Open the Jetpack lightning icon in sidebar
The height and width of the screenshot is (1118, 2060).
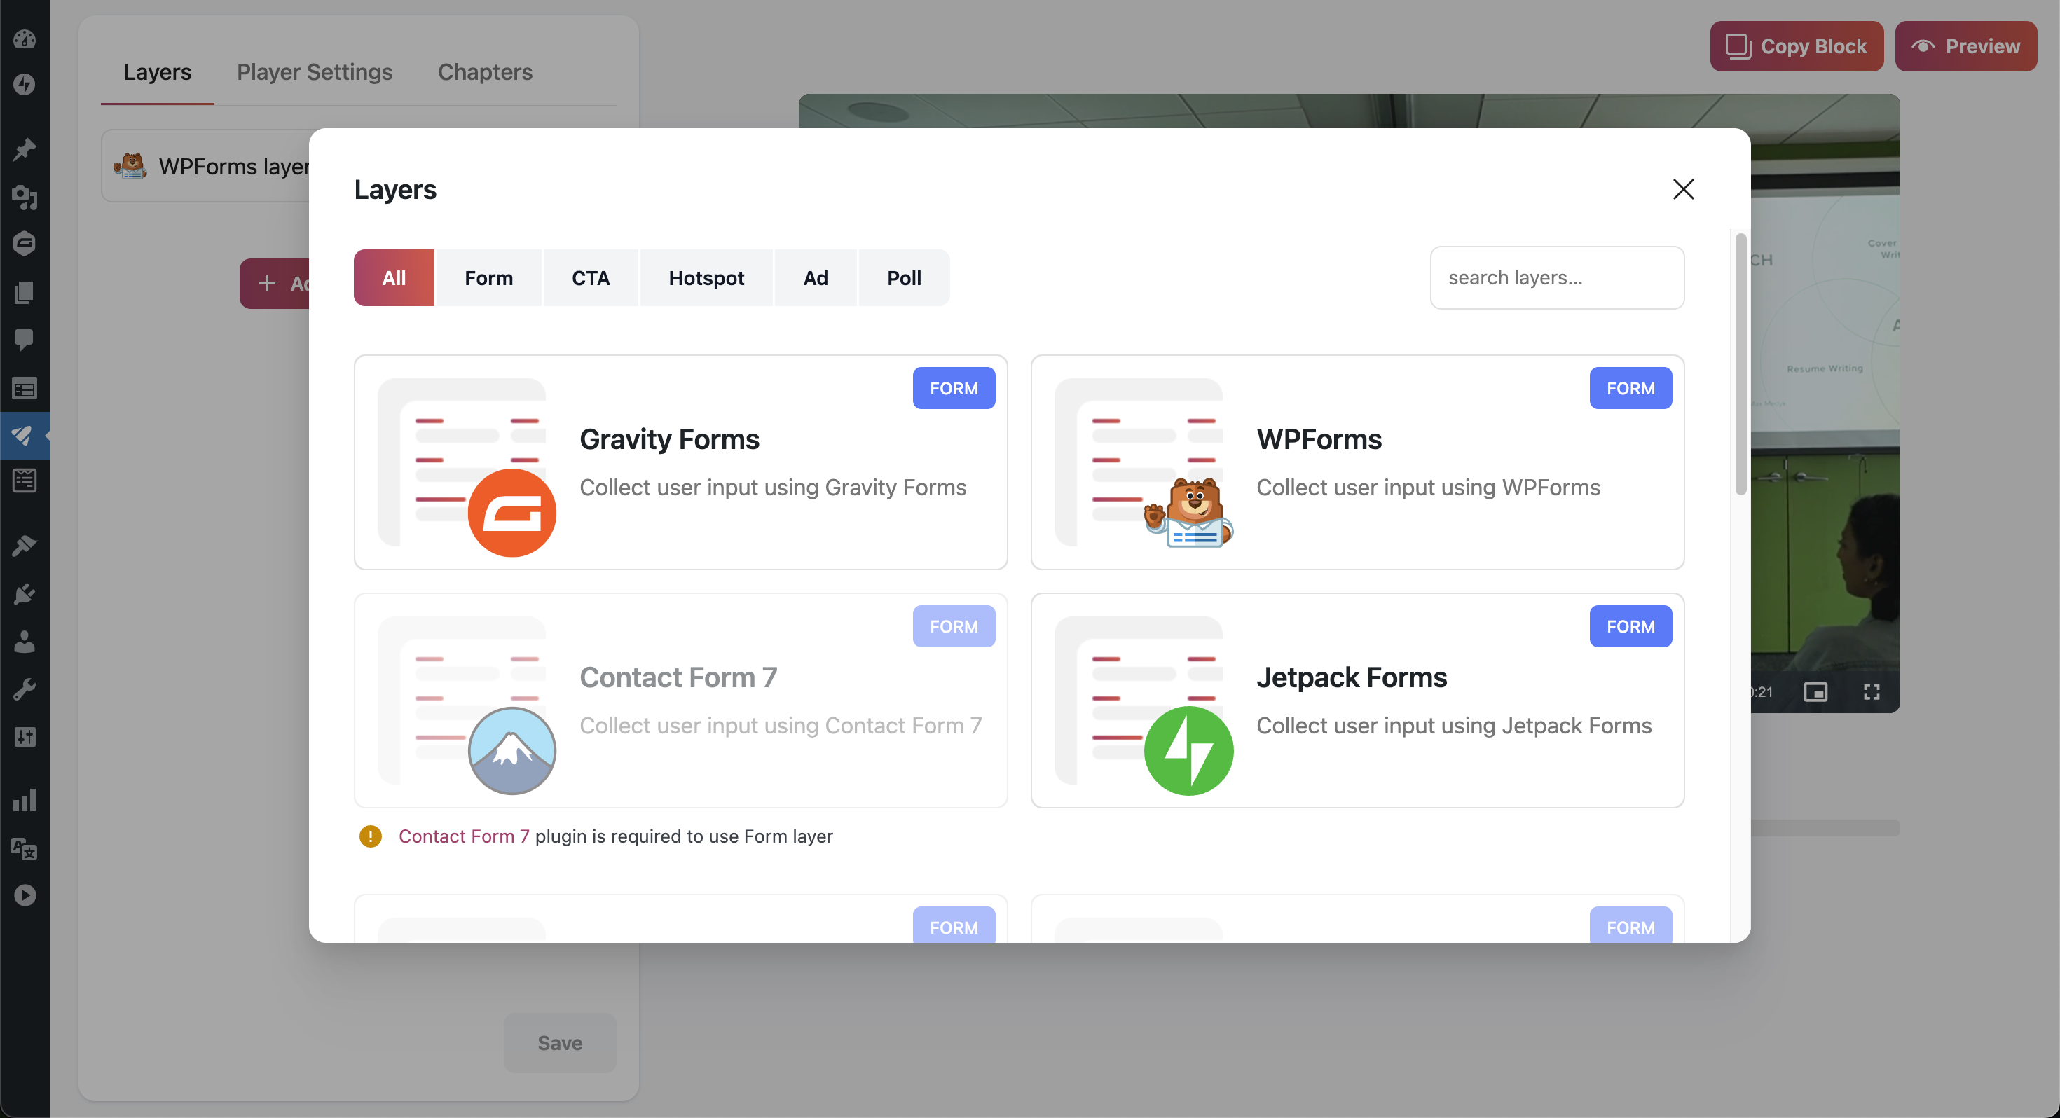25,85
